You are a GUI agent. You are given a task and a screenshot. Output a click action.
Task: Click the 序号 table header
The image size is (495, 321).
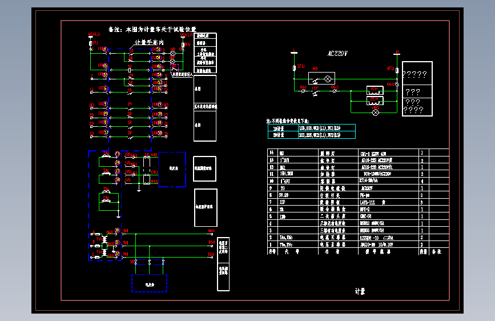[272, 251]
